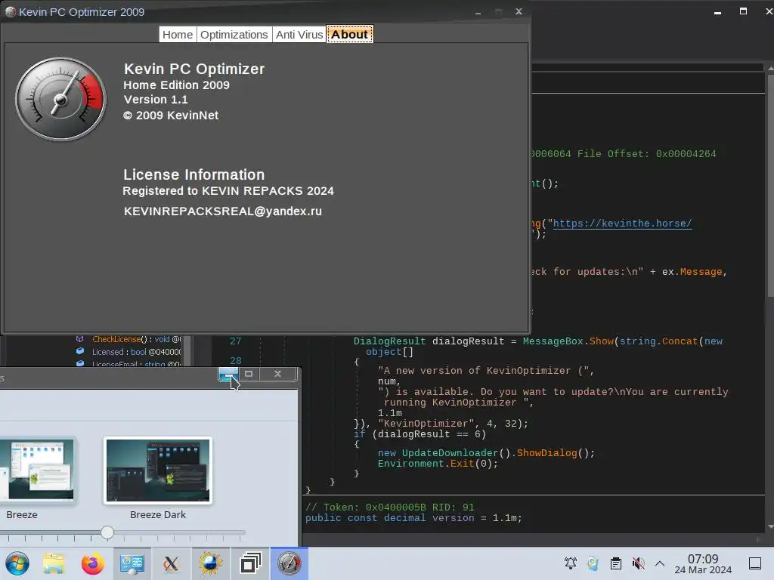Image resolution: width=774 pixels, height=580 pixels.
Task: Select the CheckLicense() : void tree item
Action: coord(136,339)
